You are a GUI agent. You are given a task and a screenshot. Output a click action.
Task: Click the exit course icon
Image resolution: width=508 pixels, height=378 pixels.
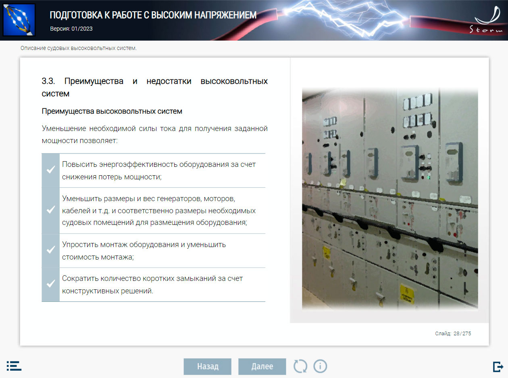[x=498, y=366]
